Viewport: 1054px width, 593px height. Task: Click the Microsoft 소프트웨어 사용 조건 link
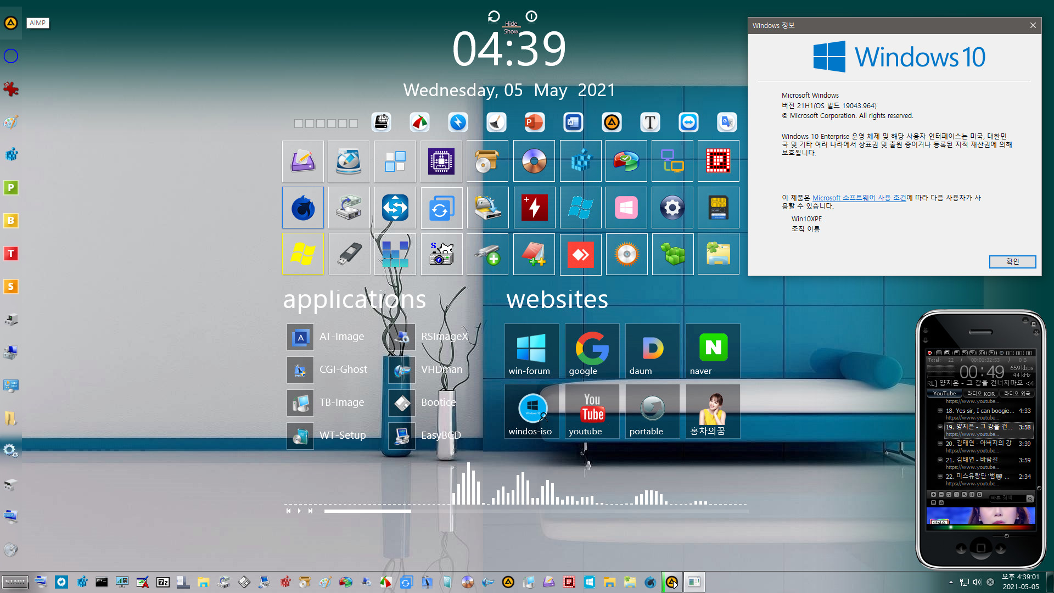(859, 198)
